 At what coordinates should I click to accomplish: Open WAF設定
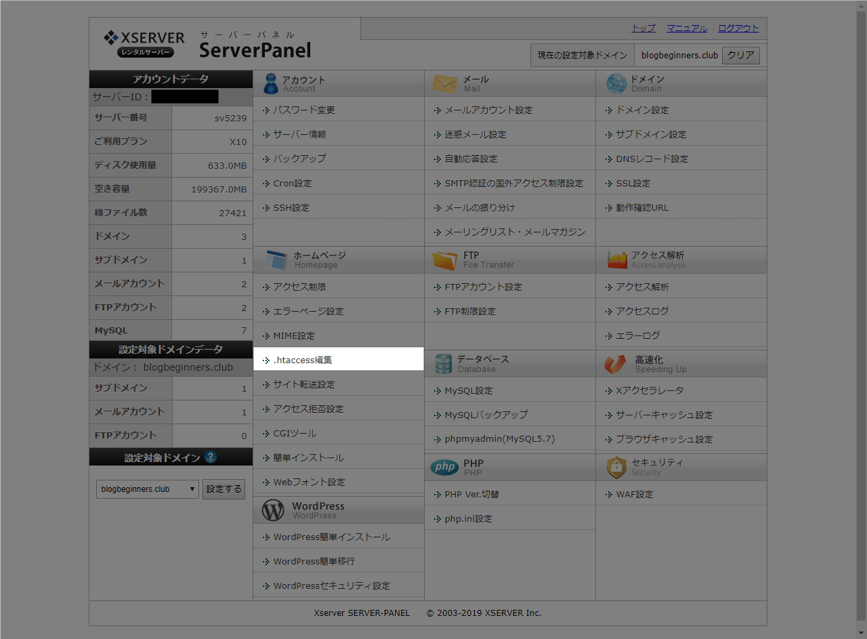(x=635, y=494)
